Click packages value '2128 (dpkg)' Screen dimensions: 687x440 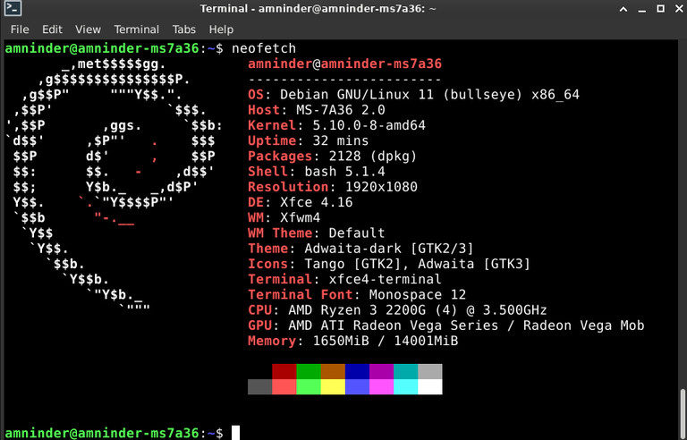click(x=373, y=156)
